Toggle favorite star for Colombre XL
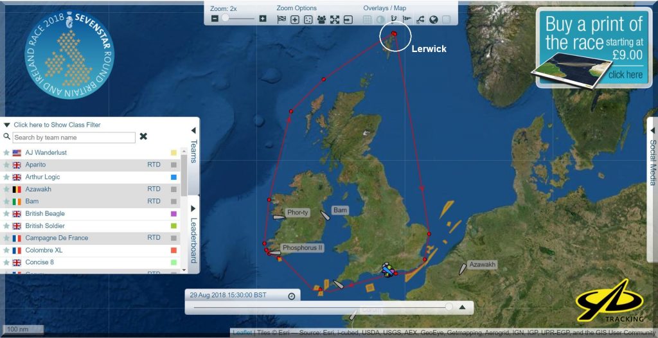 6,251
